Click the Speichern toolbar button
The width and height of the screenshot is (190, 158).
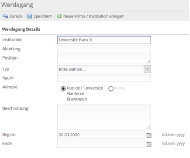tap(40, 16)
